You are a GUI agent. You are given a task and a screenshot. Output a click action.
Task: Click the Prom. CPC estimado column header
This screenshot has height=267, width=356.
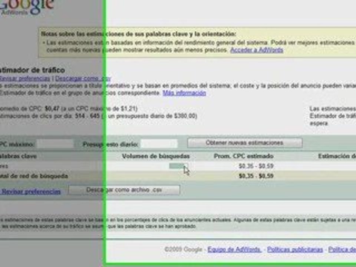point(244,156)
